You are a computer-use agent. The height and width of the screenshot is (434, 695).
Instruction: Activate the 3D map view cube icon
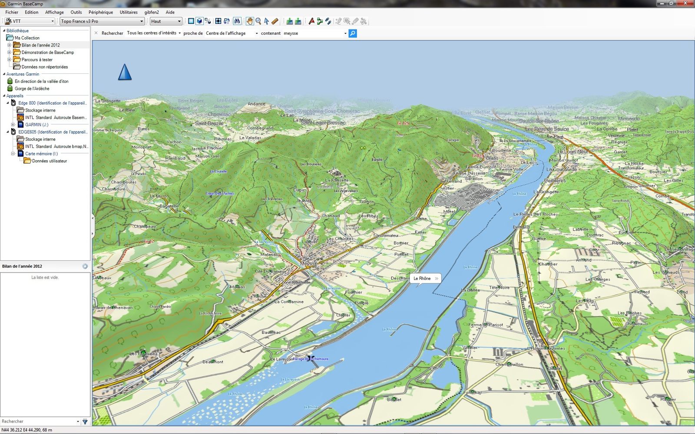point(199,21)
